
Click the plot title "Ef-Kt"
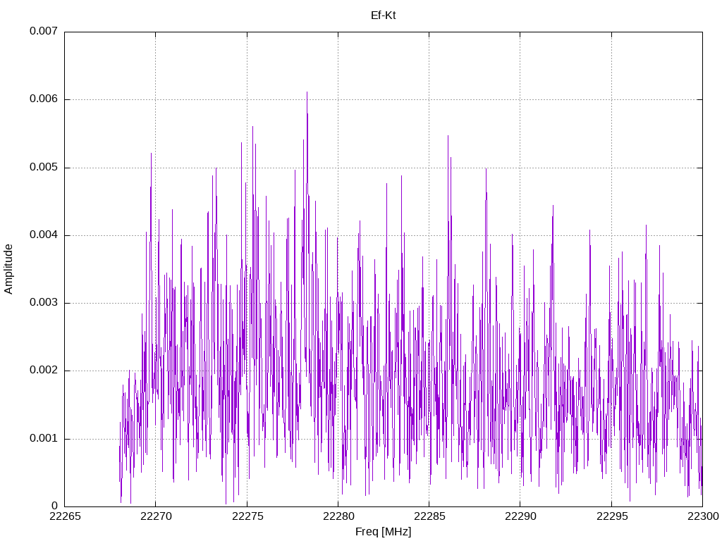[383, 15]
